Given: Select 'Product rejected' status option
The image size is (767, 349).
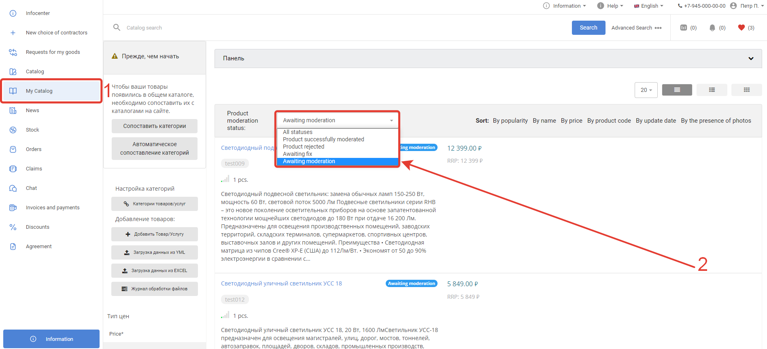Looking at the screenshot, I should pos(304,147).
